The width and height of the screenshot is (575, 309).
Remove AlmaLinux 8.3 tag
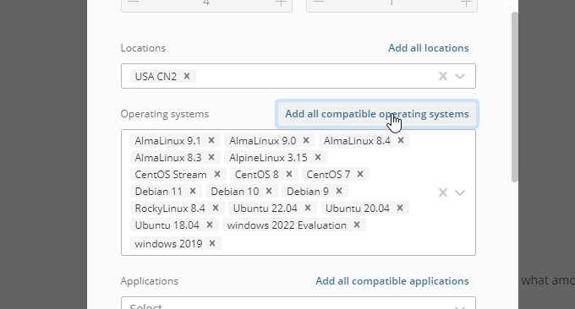point(211,157)
